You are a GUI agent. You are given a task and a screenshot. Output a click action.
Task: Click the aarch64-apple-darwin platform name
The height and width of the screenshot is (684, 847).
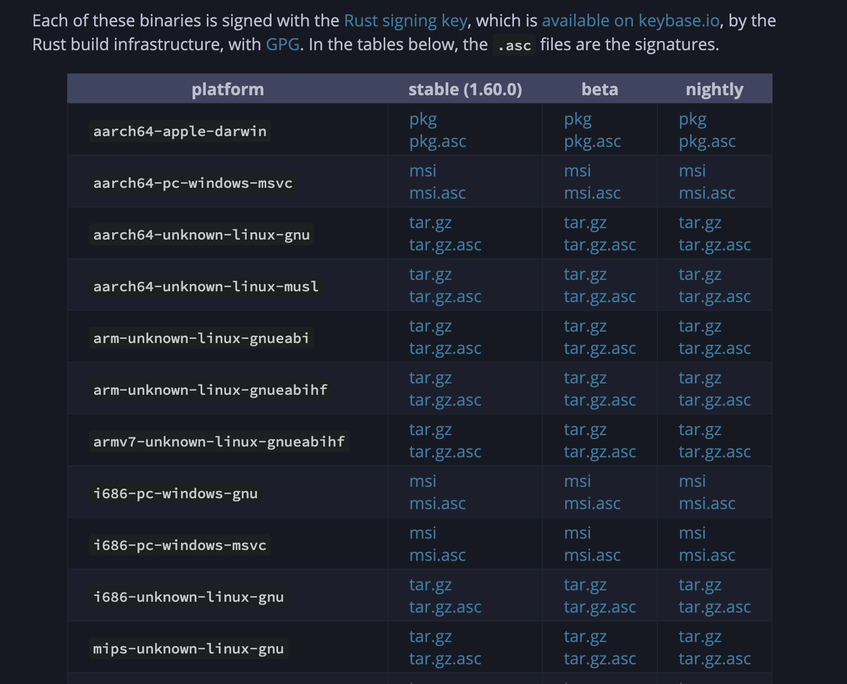179,131
